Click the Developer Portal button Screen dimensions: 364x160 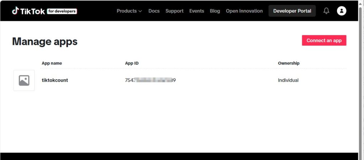(292, 11)
